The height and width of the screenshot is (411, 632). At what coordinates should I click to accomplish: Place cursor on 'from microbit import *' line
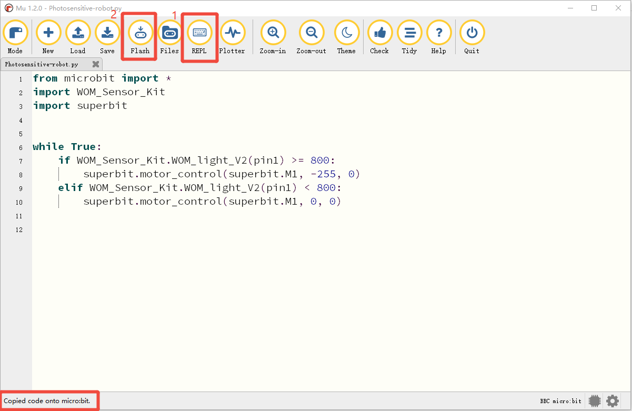coord(102,78)
